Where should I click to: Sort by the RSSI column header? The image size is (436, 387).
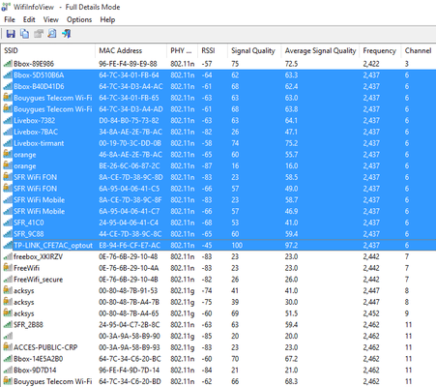[213, 50]
